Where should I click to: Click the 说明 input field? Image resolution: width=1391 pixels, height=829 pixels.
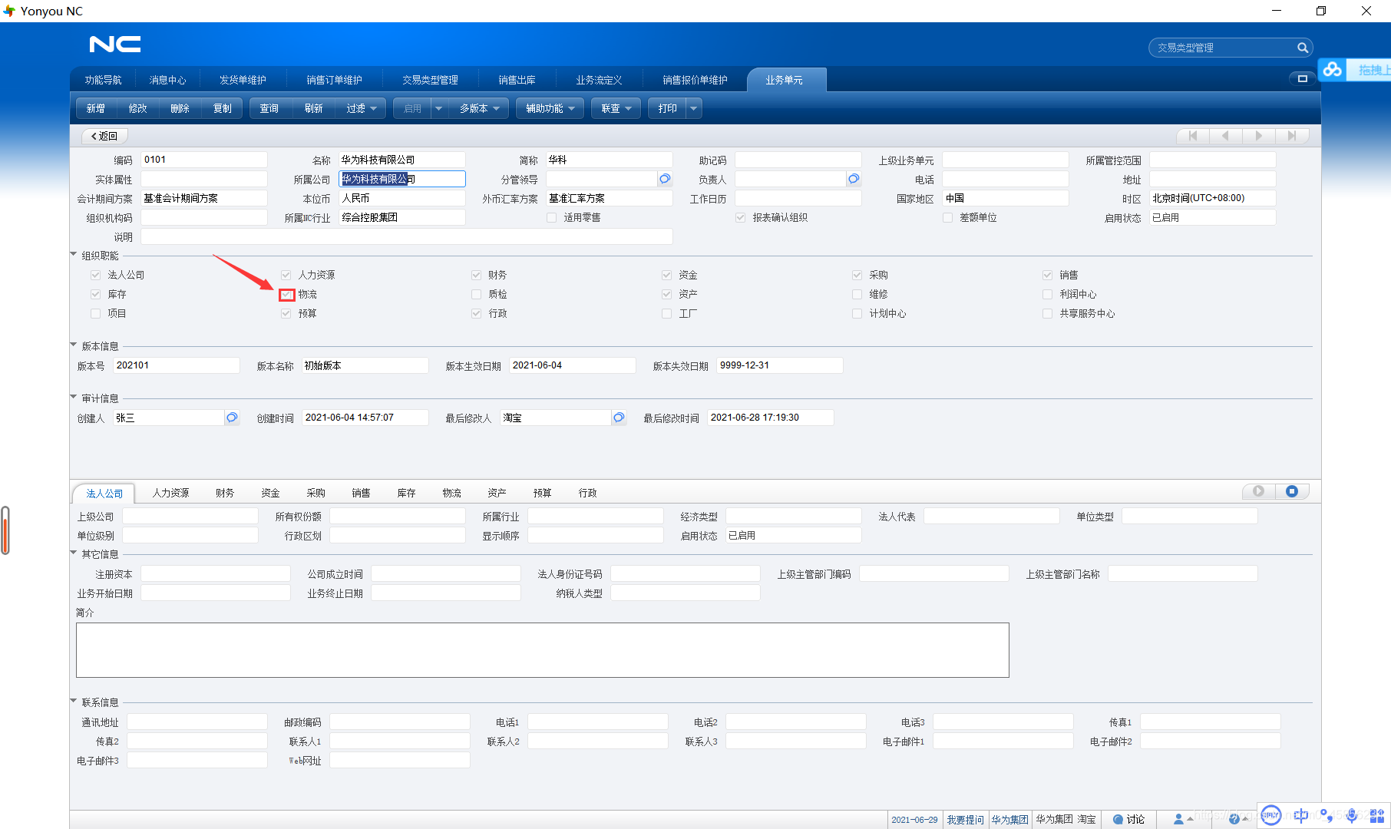point(407,236)
